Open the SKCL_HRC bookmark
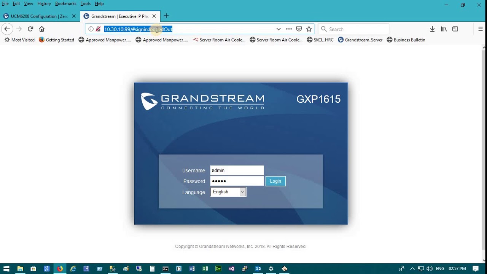The image size is (487, 274). [x=320, y=40]
